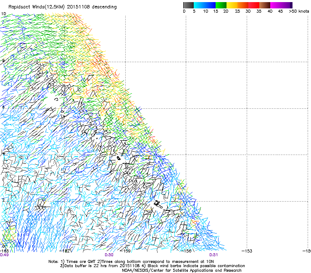Click the orange 25-30 knots legend segment
The height and width of the screenshot is (273, 311).
tap(243, 5)
